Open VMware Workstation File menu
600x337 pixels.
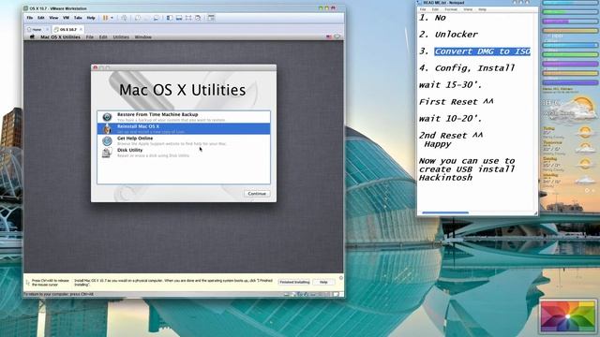[x=29, y=18]
